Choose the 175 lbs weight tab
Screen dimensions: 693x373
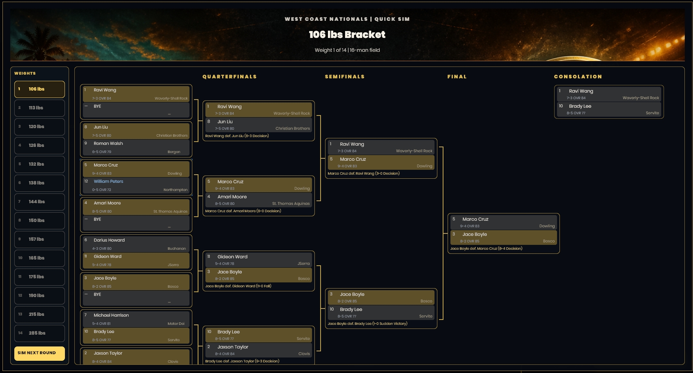[x=40, y=277]
